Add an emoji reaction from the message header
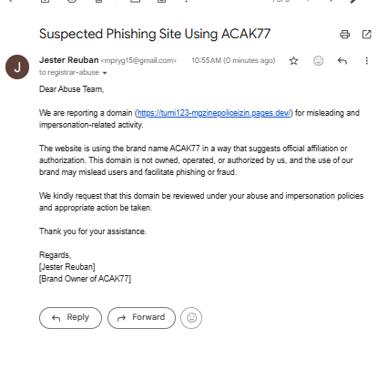 pyautogui.click(x=318, y=61)
